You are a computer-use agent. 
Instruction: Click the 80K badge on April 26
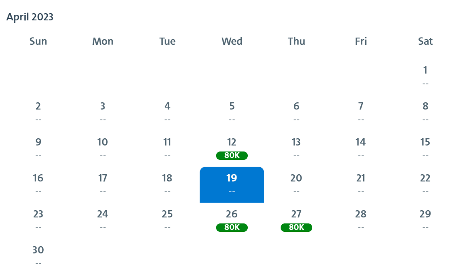point(232,227)
